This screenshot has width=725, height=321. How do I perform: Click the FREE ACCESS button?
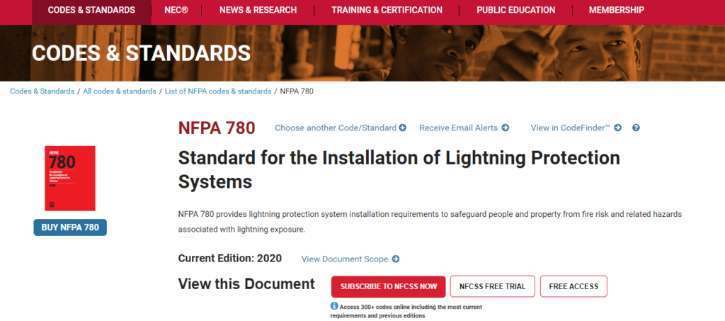pos(573,286)
